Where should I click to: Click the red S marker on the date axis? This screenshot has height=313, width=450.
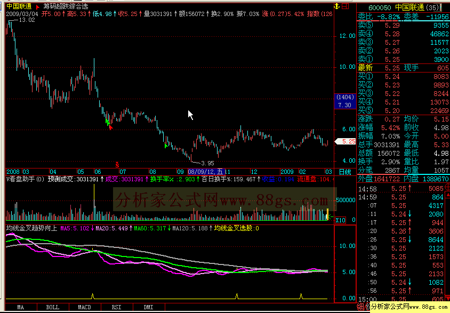pyautogui.click(x=117, y=165)
